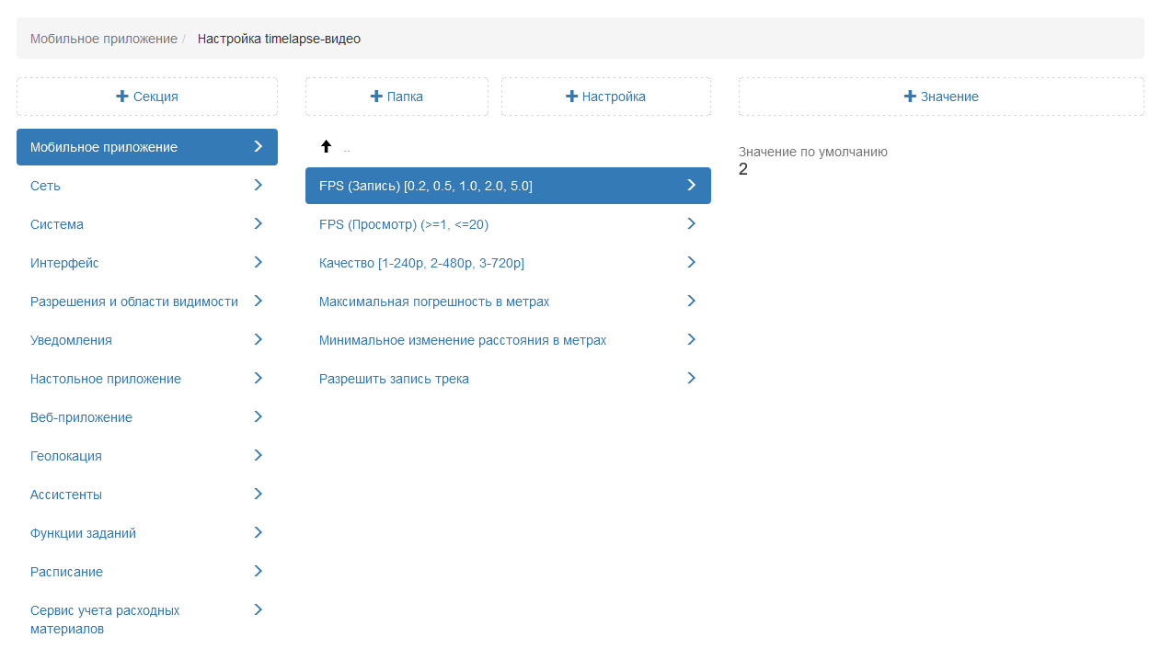Click chevron next to Геолокация

pos(258,456)
